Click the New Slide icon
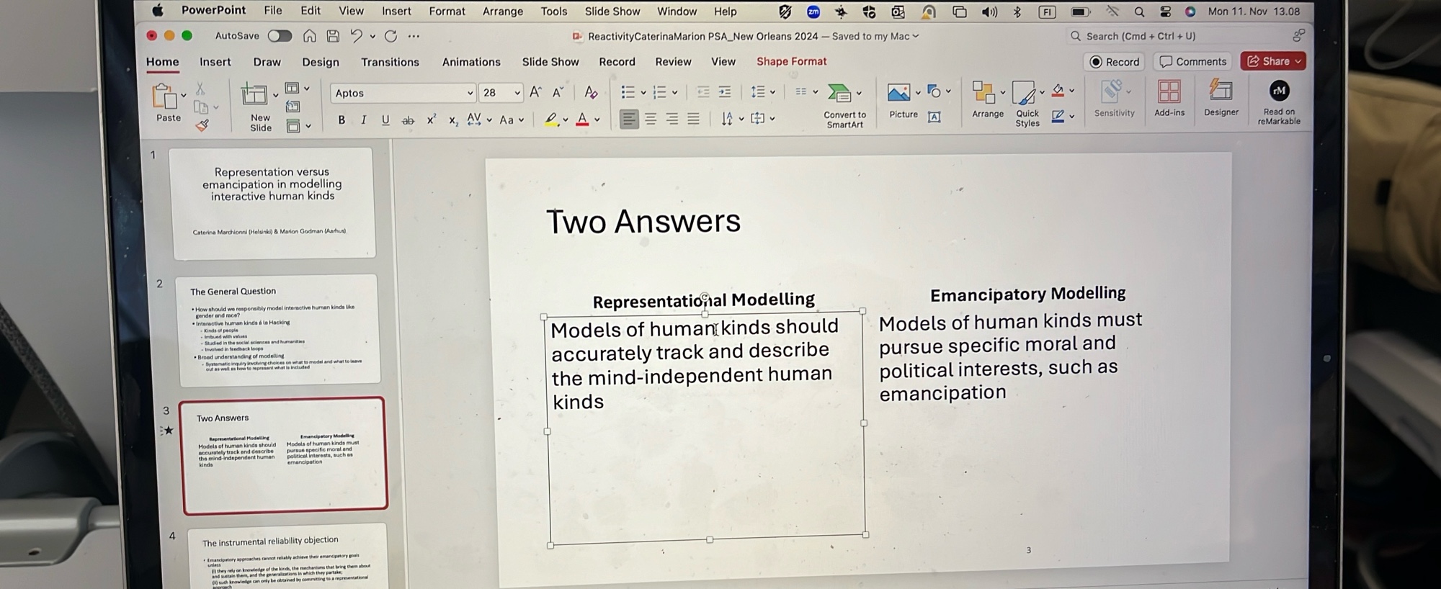1441x589 pixels. pyautogui.click(x=254, y=96)
